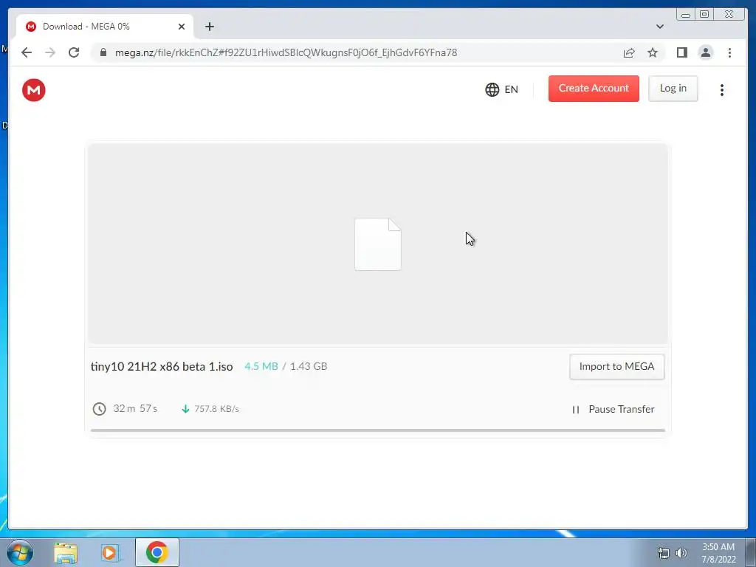Bookmark this tab with the star

pyautogui.click(x=653, y=52)
